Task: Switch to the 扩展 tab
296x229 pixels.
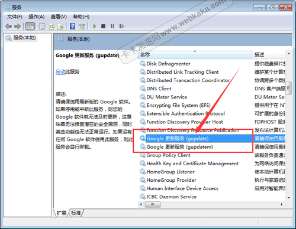Action: click(x=62, y=213)
